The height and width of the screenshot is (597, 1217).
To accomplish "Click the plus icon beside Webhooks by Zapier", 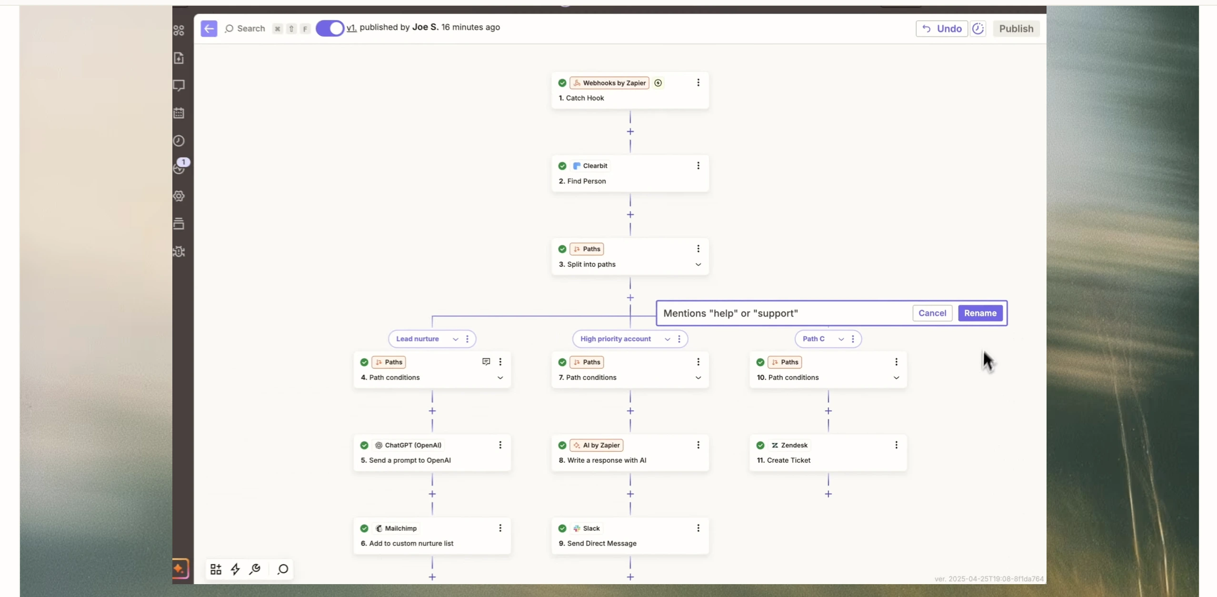I will [658, 83].
